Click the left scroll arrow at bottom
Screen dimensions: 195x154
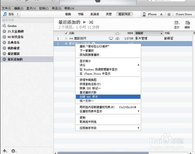(55, 153)
